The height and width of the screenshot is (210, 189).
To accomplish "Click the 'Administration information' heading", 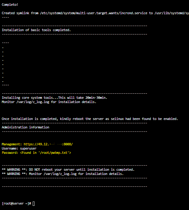I will coord(25,127).
